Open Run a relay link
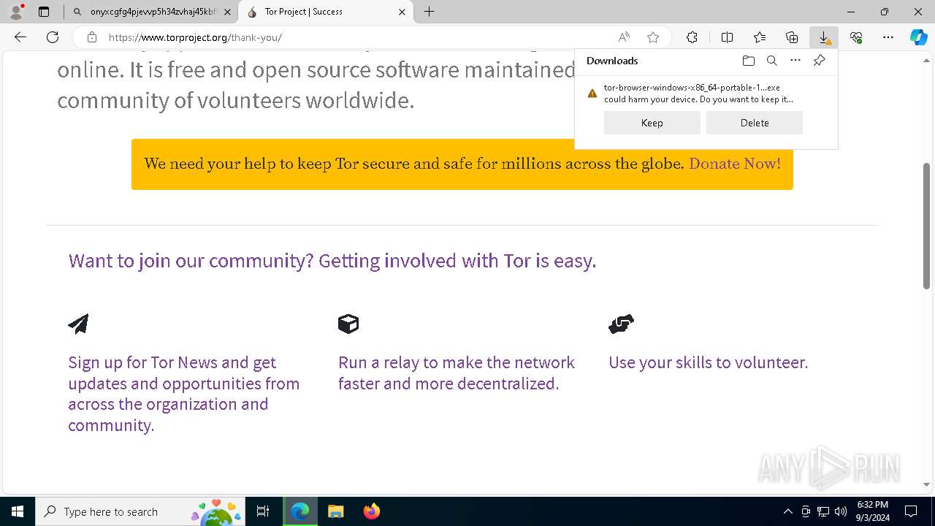The height and width of the screenshot is (526, 935). [x=457, y=373]
